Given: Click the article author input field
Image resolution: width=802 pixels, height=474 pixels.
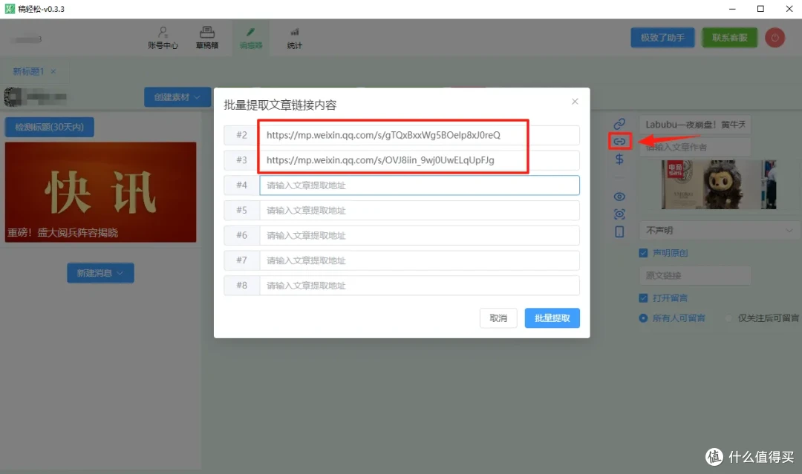Looking at the screenshot, I should 695,147.
